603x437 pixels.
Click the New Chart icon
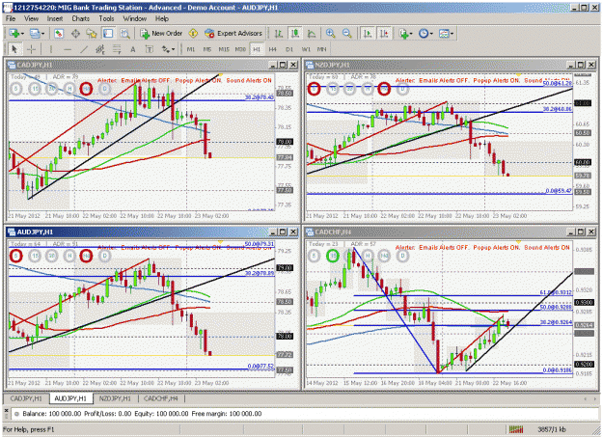tap(14, 34)
